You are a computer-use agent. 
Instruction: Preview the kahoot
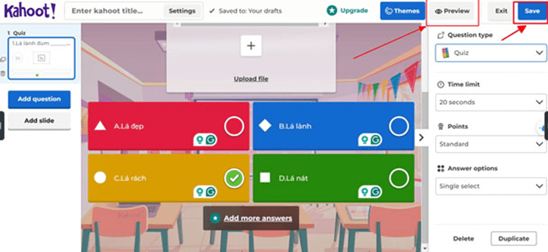coord(452,11)
